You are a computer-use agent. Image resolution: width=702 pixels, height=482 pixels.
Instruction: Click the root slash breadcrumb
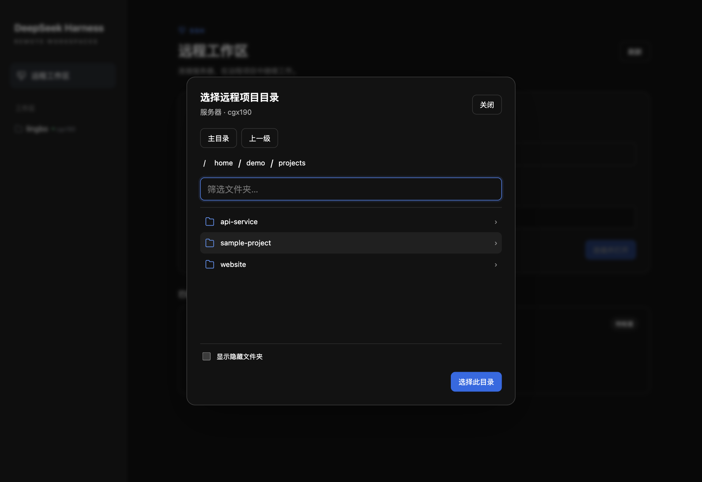click(204, 163)
